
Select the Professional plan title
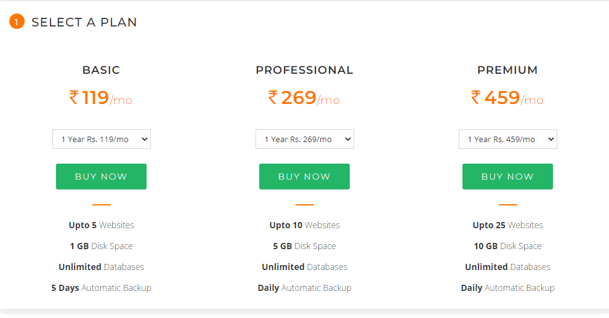(304, 70)
